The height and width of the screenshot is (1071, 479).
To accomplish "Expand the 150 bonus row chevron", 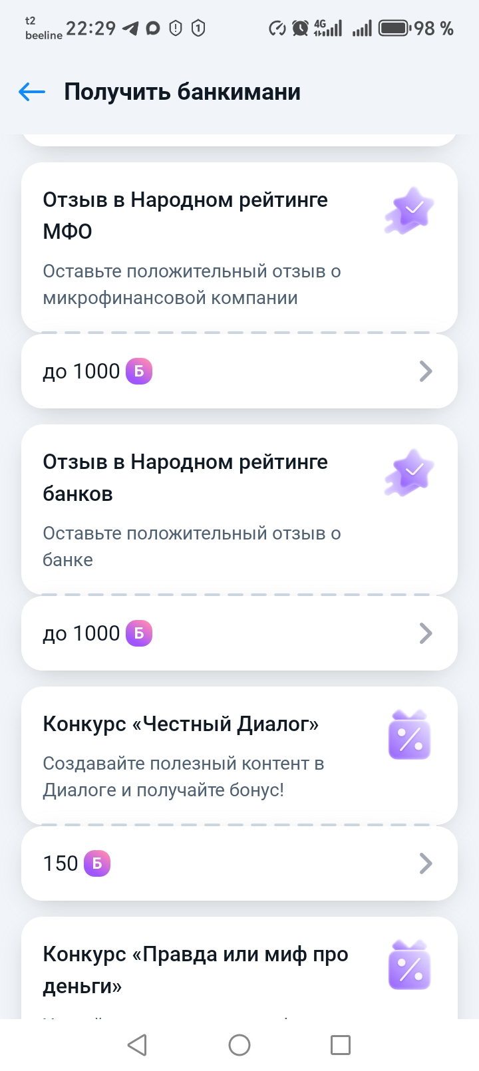I will [x=426, y=863].
